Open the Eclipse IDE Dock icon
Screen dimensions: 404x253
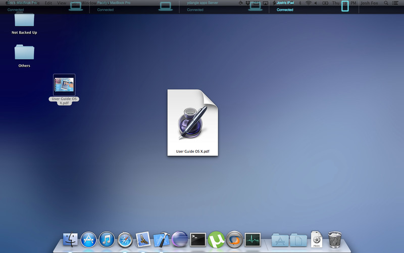(x=180, y=239)
